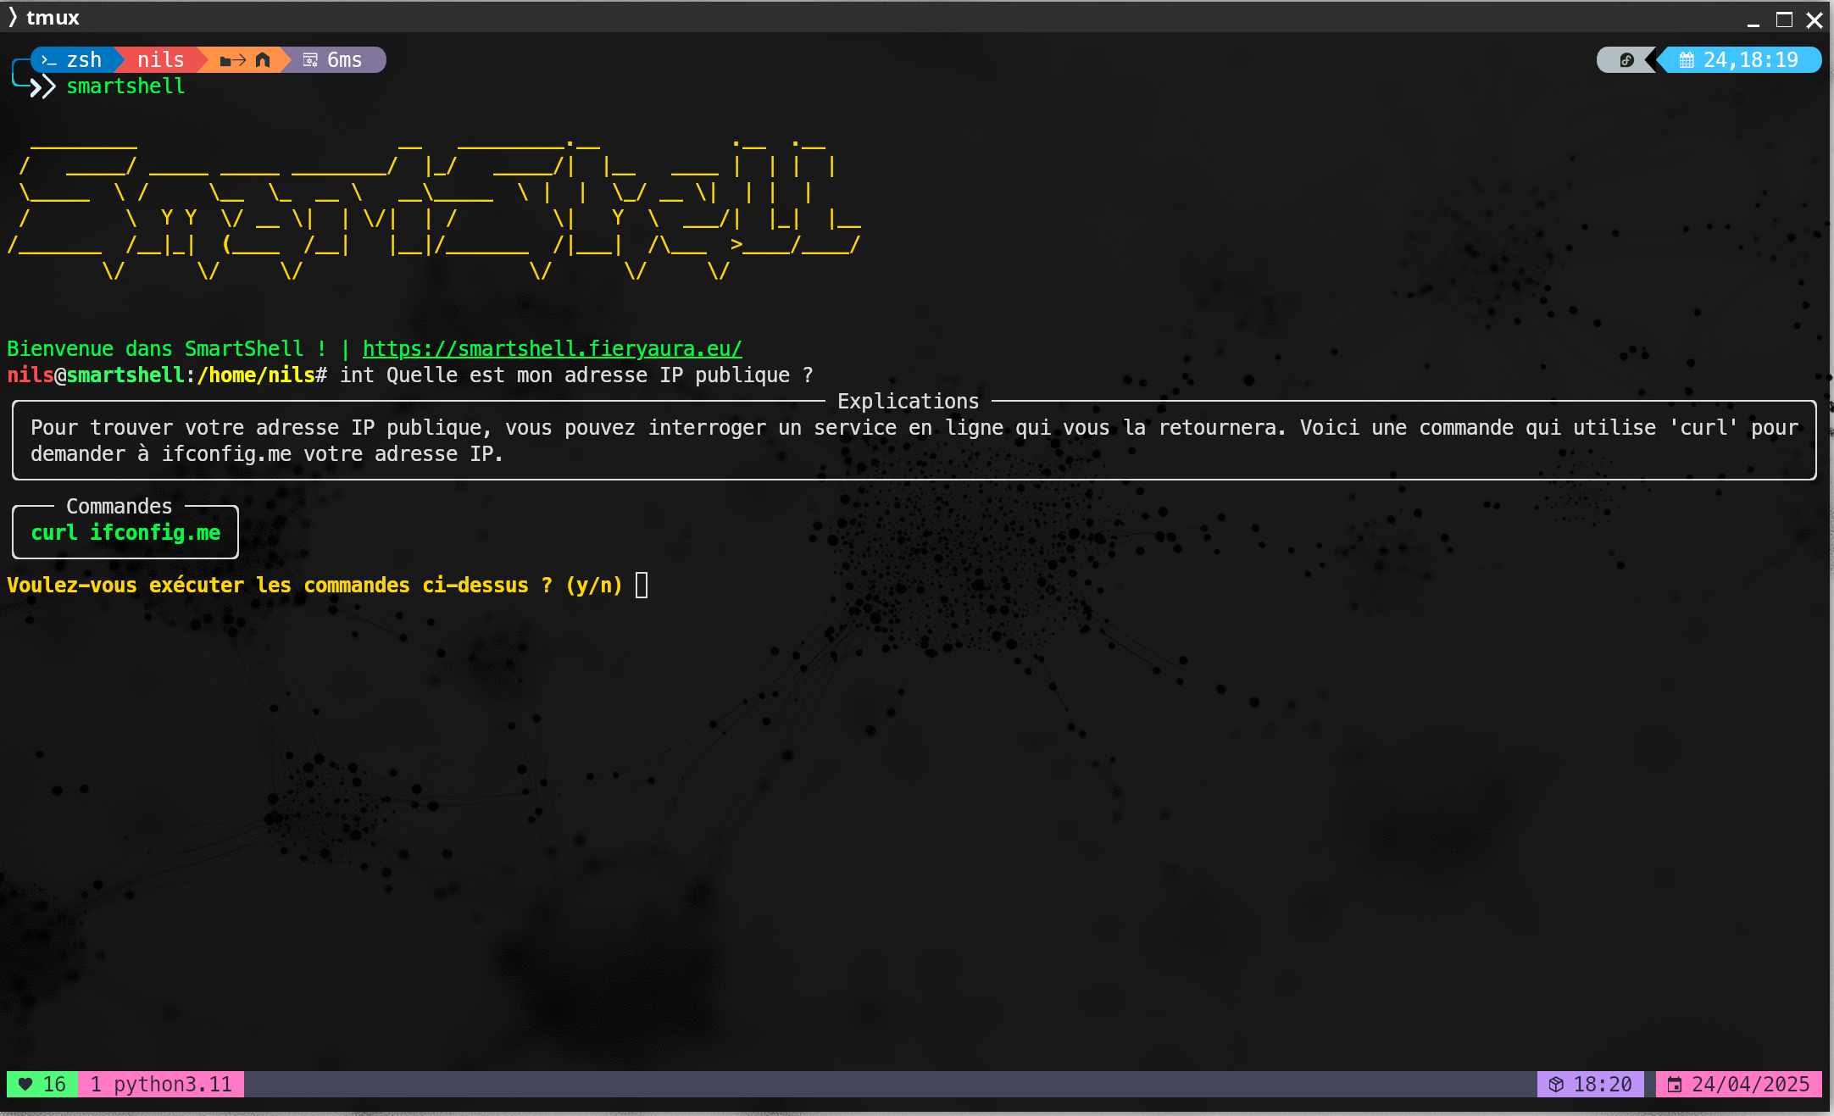The width and height of the screenshot is (1834, 1116).
Task: Click the cube icon next to 18:20
Action: tap(1556, 1084)
